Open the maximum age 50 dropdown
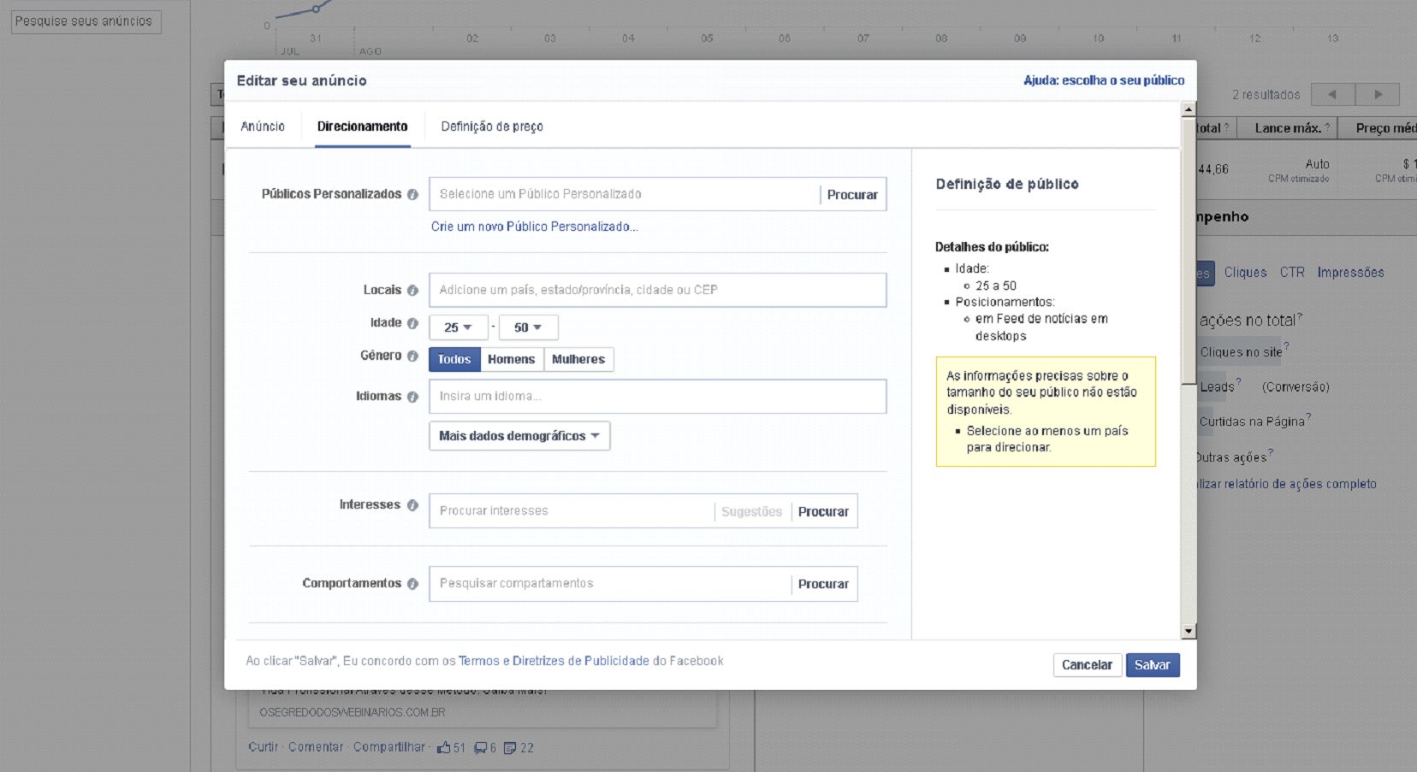The height and width of the screenshot is (772, 1417). pos(528,327)
